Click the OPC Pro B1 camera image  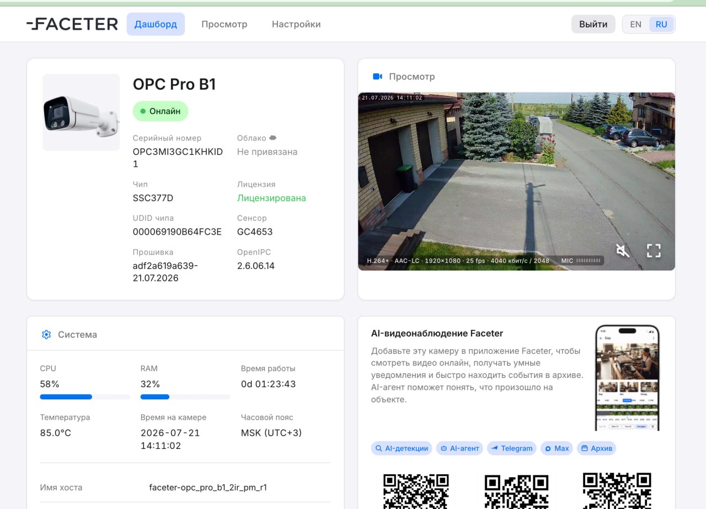(81, 112)
